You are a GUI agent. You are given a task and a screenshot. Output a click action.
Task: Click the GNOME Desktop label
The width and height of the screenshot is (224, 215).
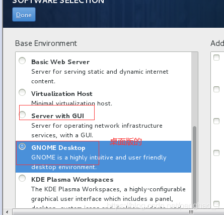pos(58,148)
